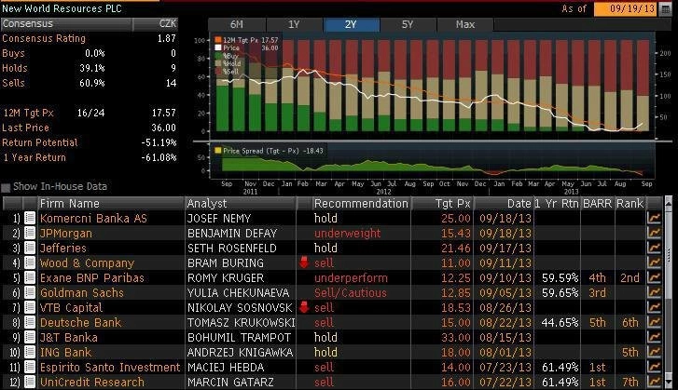Open the As of date calendar picker

pos(666,9)
